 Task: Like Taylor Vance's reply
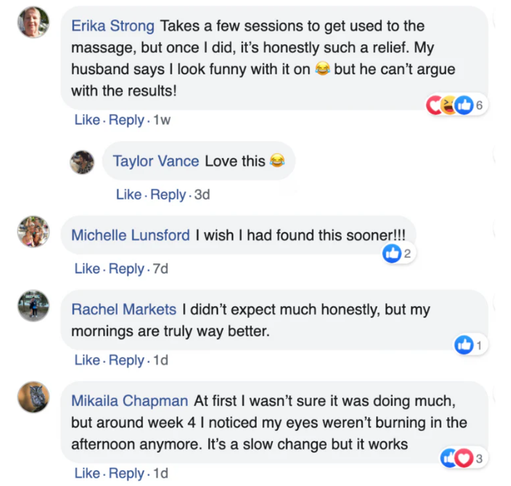click(x=129, y=195)
